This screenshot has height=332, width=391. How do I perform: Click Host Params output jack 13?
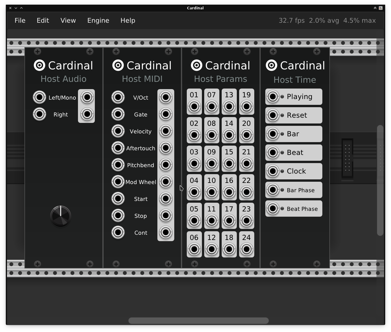[x=229, y=107]
